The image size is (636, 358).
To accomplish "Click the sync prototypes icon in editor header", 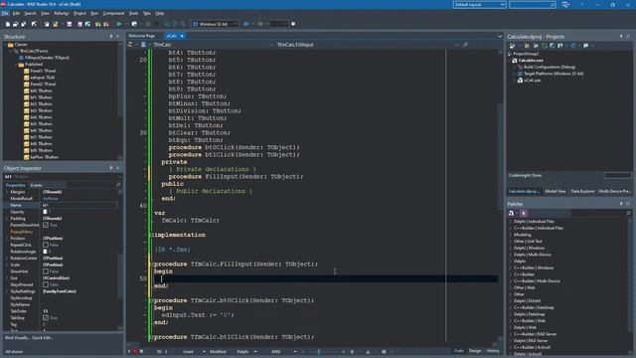I will 130,45.
